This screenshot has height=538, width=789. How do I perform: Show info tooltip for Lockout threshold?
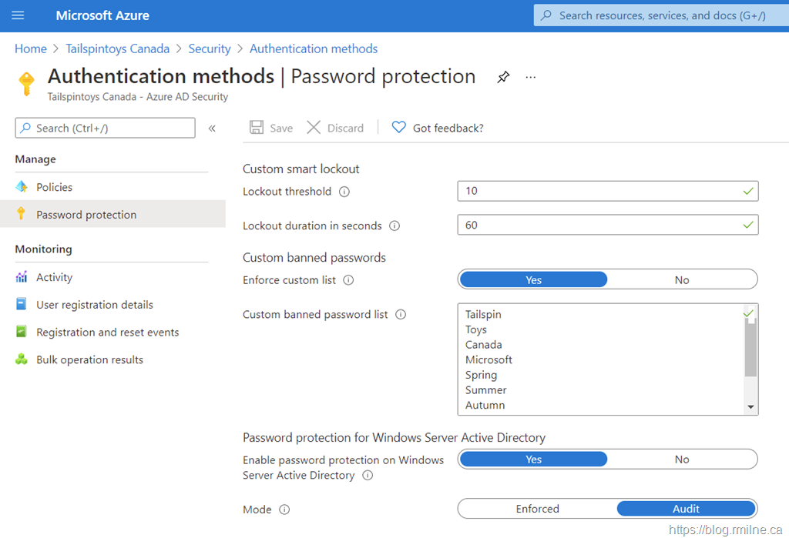(344, 192)
